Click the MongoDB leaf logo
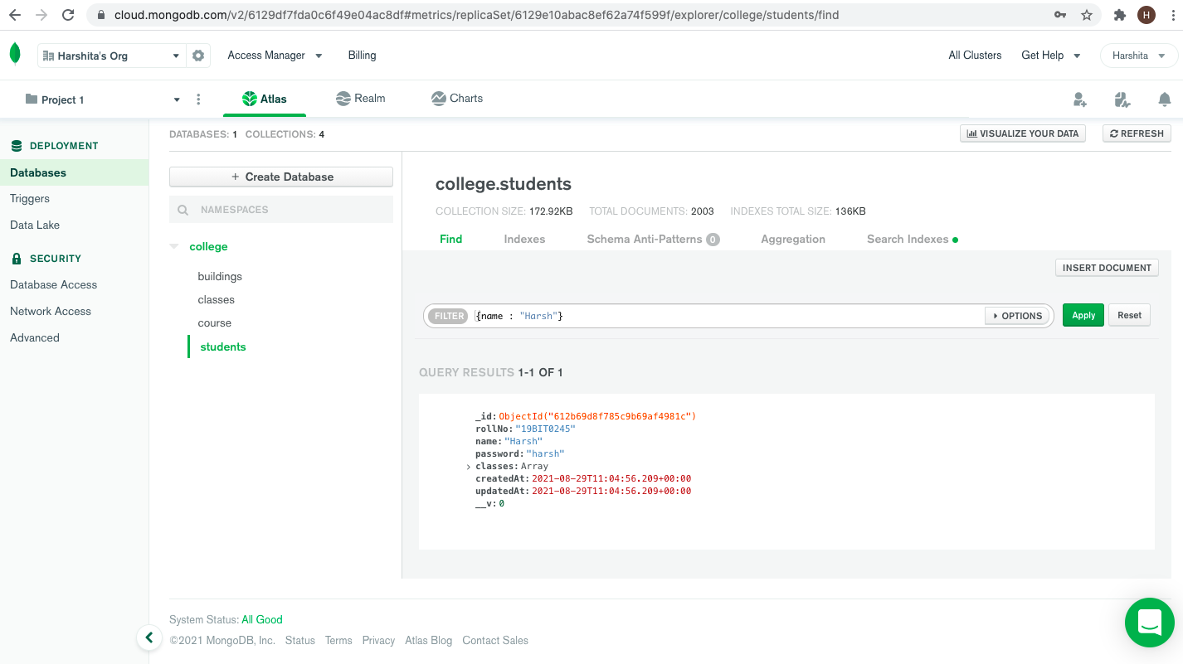Viewport: 1183px width, 664px height. tap(16, 51)
